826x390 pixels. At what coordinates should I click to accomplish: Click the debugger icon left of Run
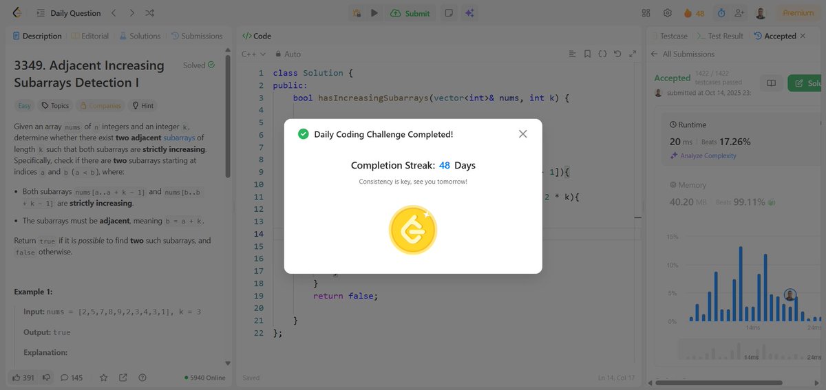click(x=357, y=13)
